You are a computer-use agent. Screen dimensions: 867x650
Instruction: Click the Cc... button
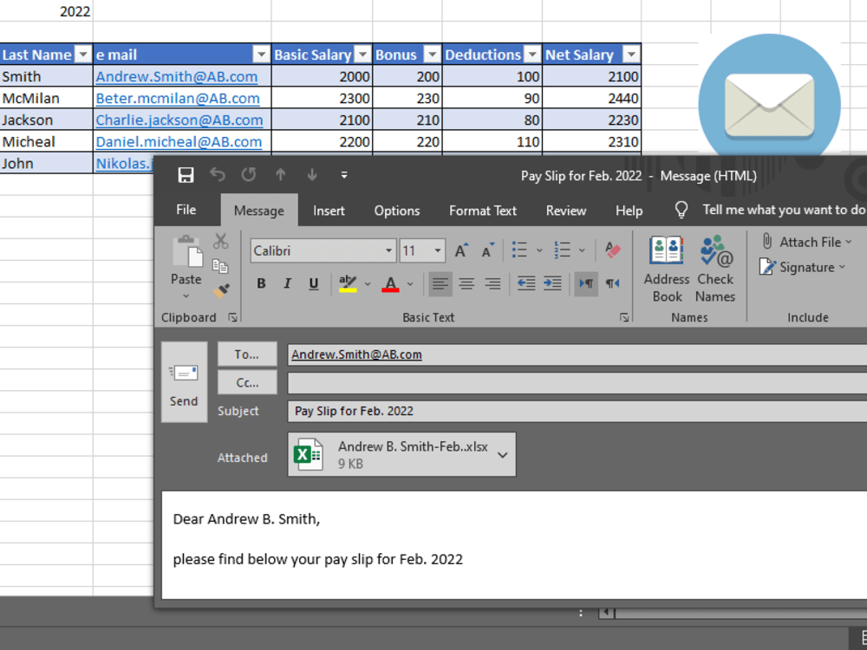pyautogui.click(x=247, y=382)
